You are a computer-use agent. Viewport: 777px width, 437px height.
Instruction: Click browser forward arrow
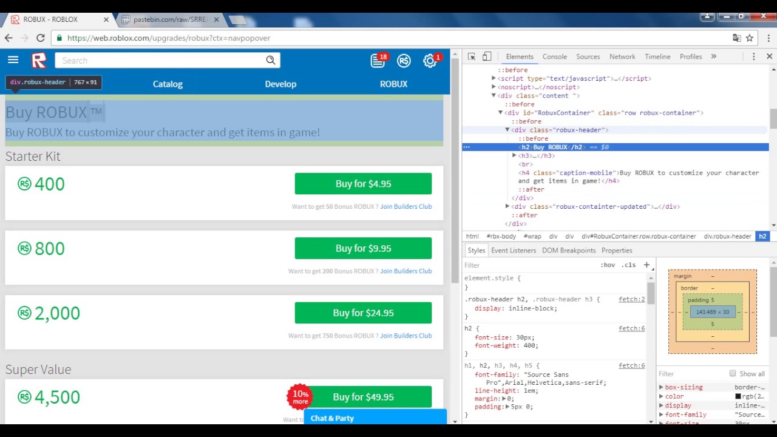24,38
